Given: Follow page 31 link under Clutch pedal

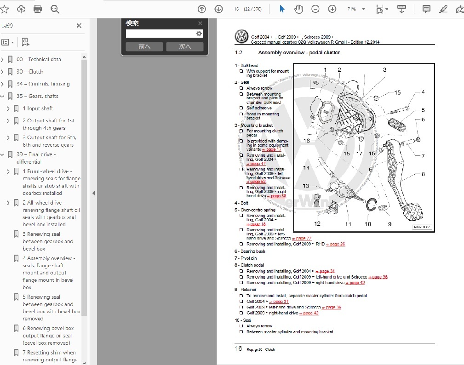Looking at the screenshot, I should (325, 271).
